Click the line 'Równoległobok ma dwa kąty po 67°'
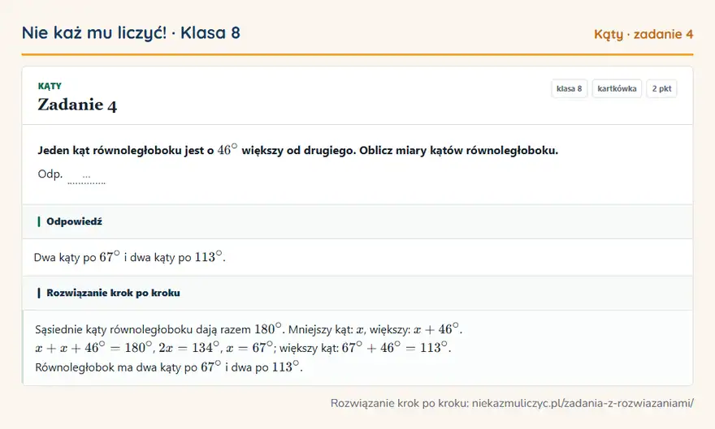This screenshot has height=429, width=715. coord(169,367)
